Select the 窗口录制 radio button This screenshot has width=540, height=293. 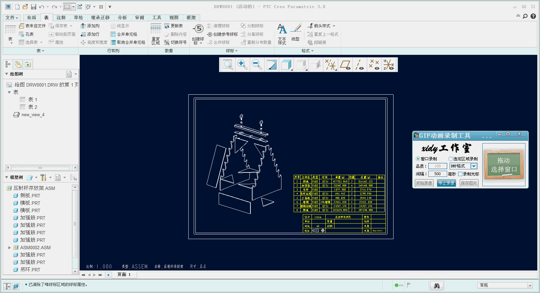point(418,159)
